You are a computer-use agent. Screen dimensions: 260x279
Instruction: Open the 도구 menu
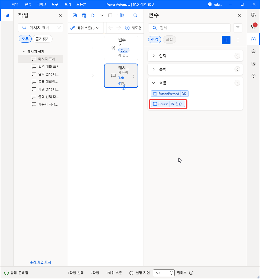click(x=55, y=4)
